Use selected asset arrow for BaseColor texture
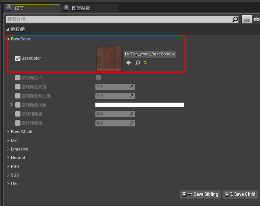Screen dimensions: 260x206 129,63
